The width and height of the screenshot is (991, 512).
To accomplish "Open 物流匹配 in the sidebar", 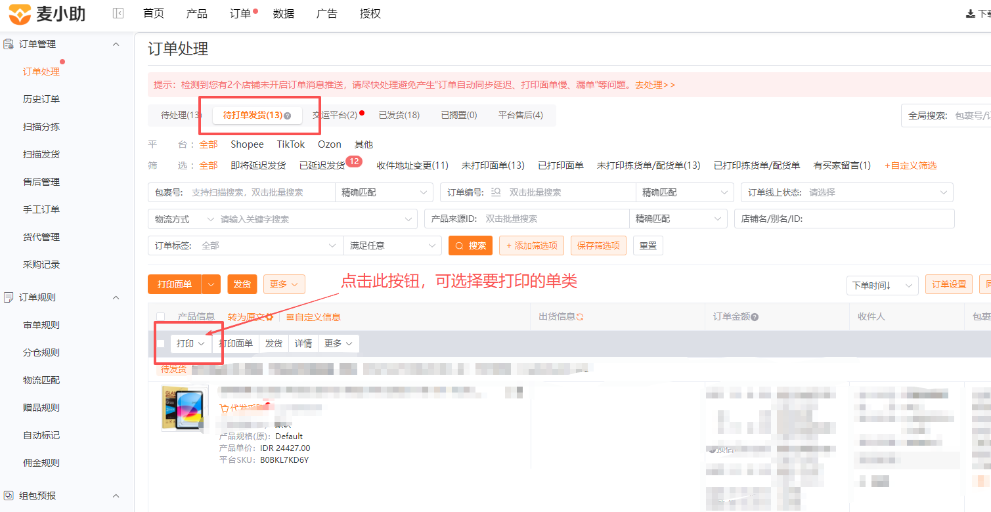I will tap(41, 380).
